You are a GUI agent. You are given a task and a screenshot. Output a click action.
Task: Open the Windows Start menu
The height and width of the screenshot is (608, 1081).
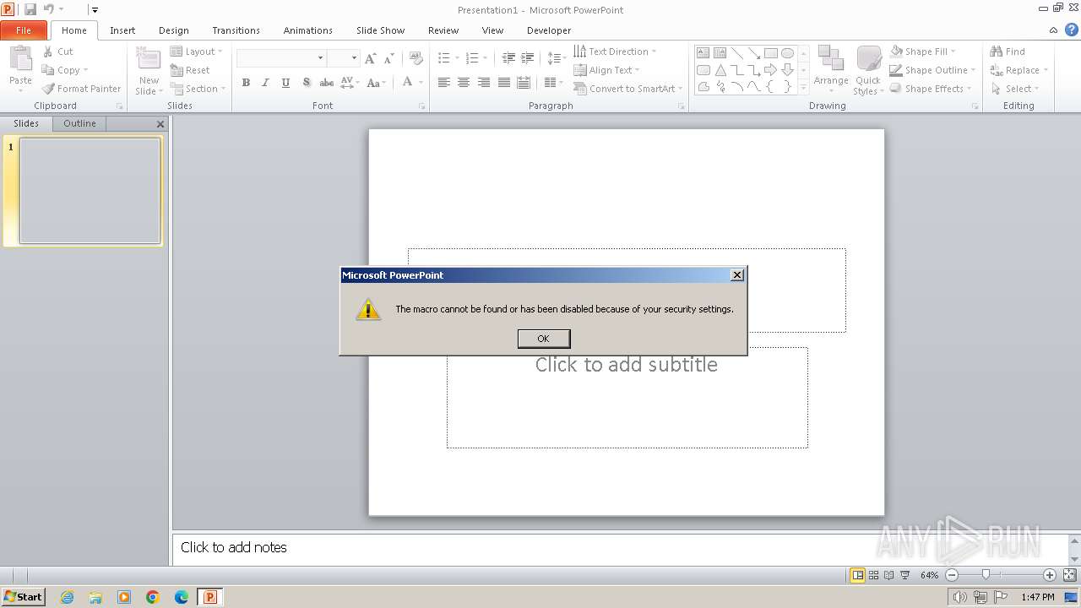point(23,596)
